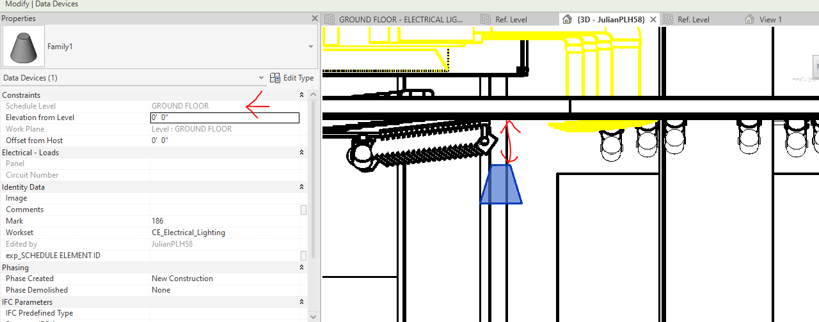Collapse the Constraints section
The height and width of the screenshot is (322, 819).
click(302, 95)
